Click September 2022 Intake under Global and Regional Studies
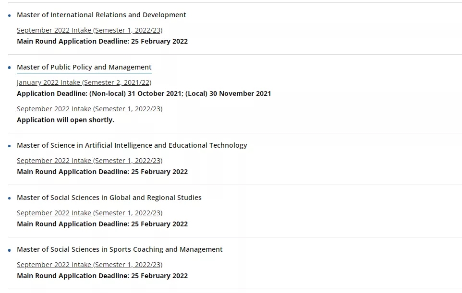This screenshot has height=293, width=462. (x=89, y=213)
